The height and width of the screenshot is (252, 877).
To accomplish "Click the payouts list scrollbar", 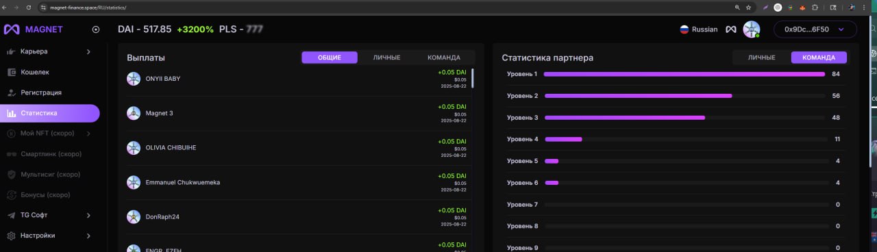I will 472,77.
